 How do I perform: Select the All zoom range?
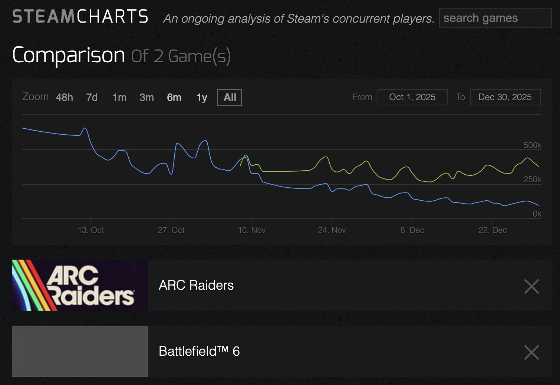(230, 97)
